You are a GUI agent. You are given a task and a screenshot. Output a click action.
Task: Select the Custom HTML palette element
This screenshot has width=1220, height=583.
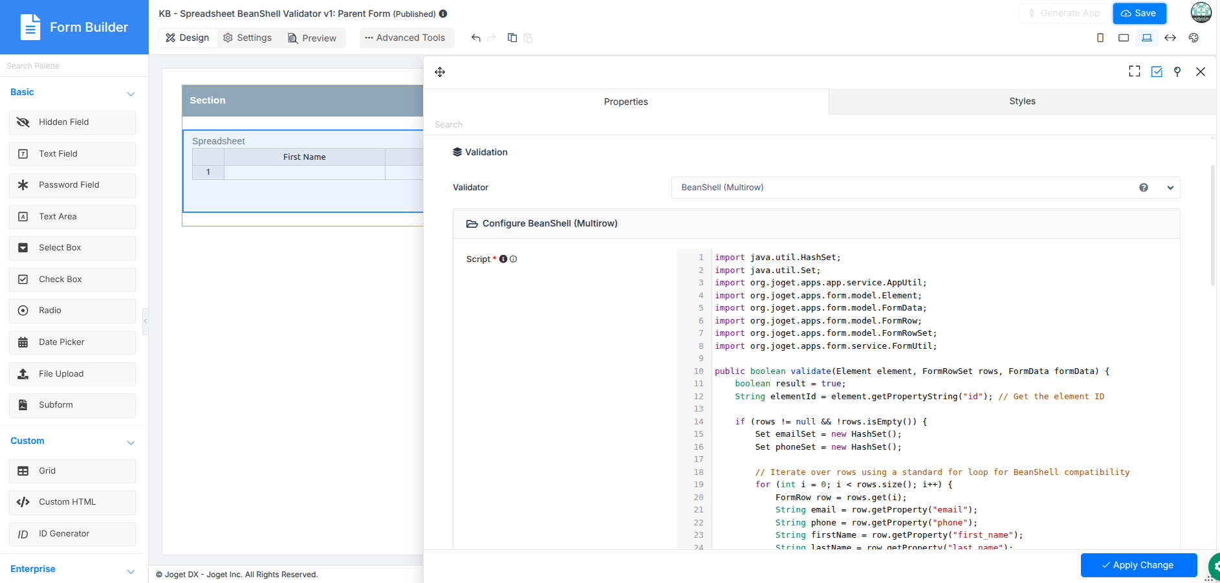click(72, 502)
